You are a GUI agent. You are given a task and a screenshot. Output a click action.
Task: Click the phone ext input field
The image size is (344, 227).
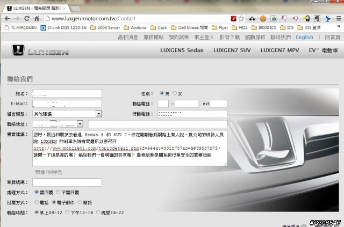point(219,104)
